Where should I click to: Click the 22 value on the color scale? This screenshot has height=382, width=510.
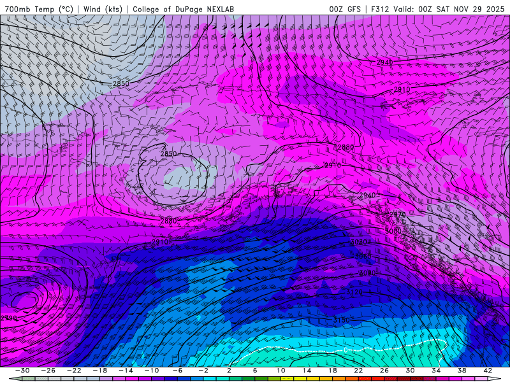[358, 371]
